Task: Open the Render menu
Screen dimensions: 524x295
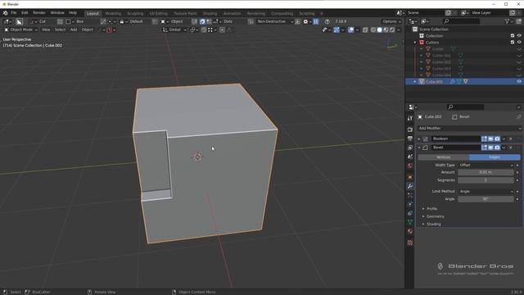Action: click(38, 13)
